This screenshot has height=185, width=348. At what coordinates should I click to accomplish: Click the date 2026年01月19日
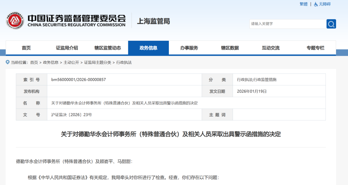coord(252,91)
